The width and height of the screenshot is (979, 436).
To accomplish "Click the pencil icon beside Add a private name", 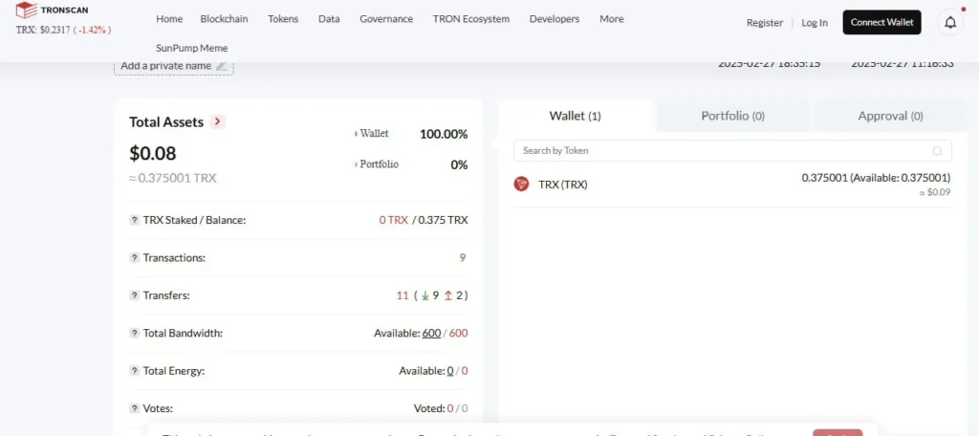I will click(222, 66).
